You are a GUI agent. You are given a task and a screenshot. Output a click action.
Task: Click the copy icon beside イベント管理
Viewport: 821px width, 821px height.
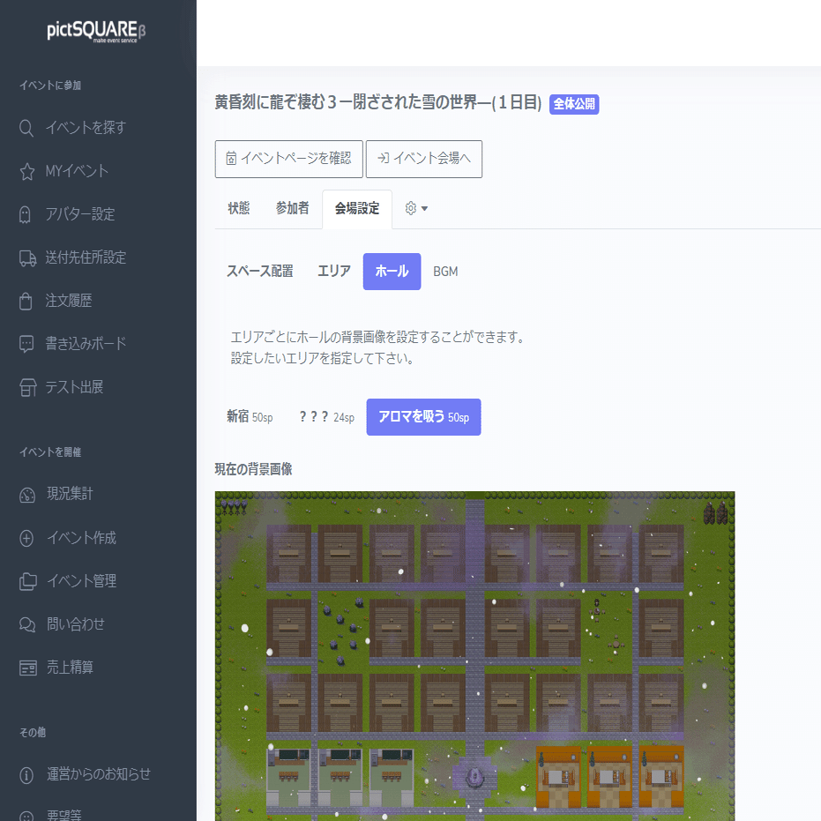point(27,582)
